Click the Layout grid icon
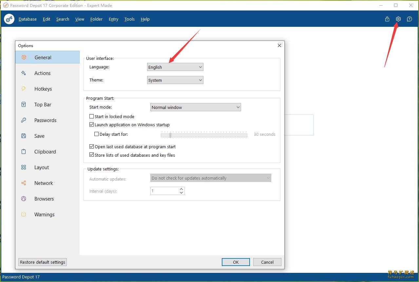This screenshot has width=419, height=282. tap(24, 167)
